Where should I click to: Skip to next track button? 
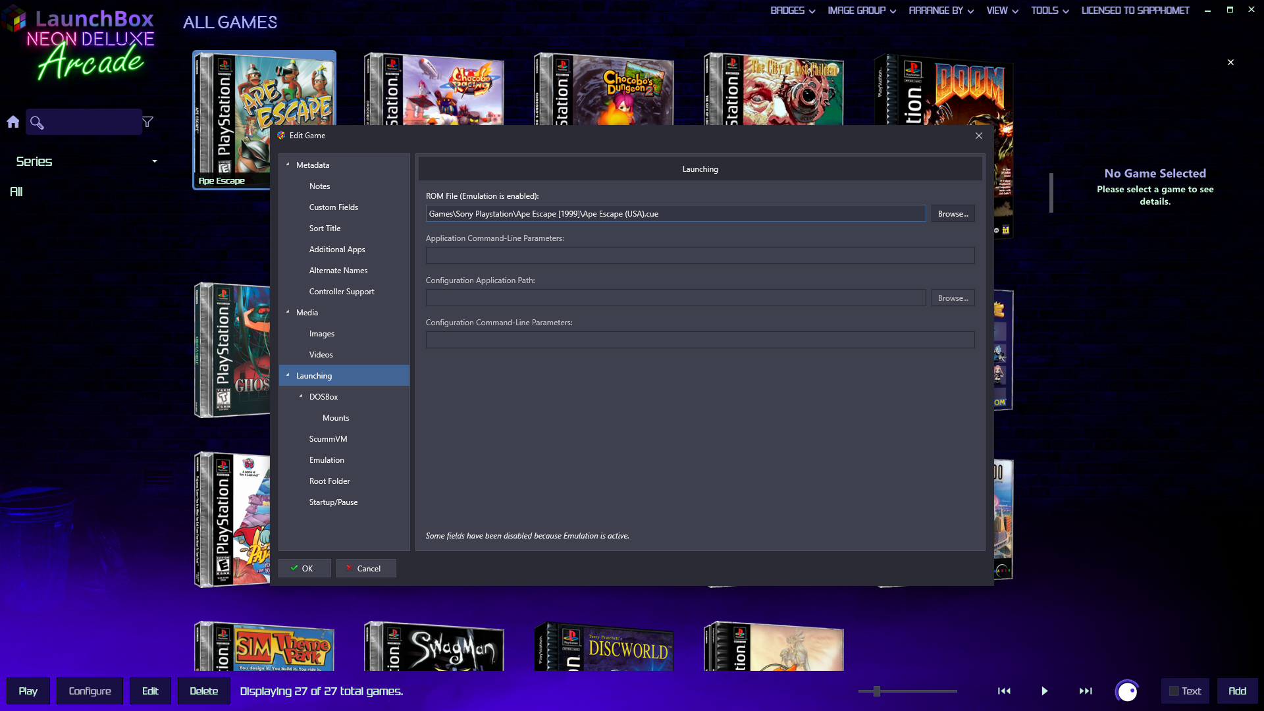point(1086,691)
